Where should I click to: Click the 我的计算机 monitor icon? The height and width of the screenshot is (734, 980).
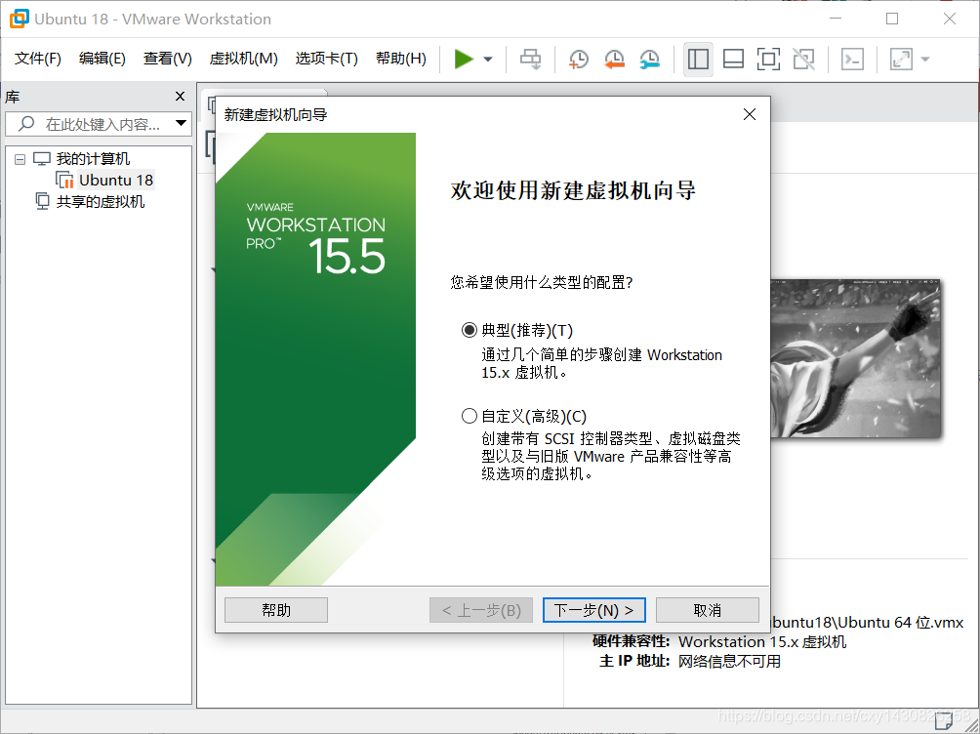coord(41,159)
